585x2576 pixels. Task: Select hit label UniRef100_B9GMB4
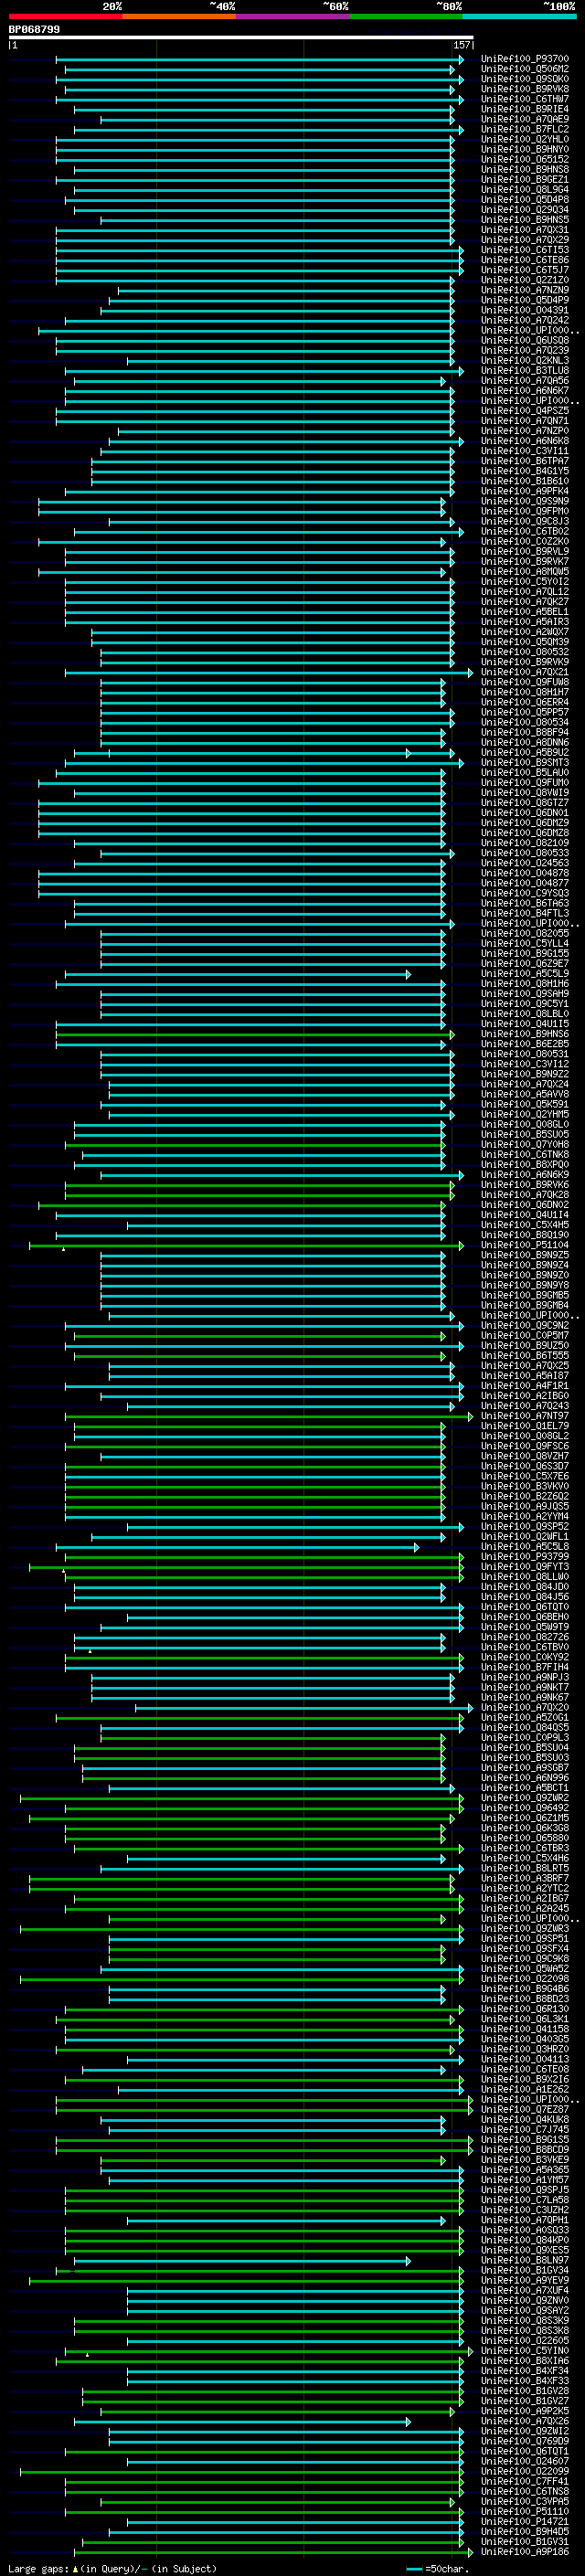point(524,1305)
